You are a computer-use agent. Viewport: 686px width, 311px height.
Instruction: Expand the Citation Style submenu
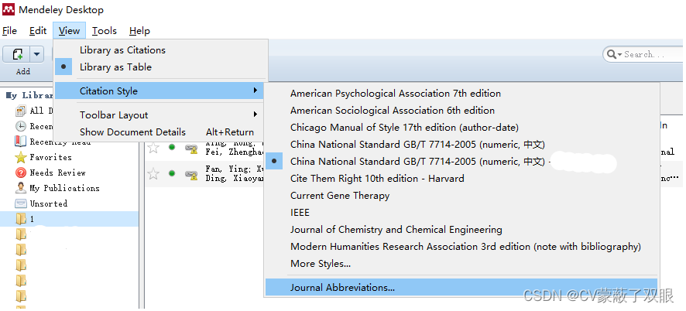159,91
